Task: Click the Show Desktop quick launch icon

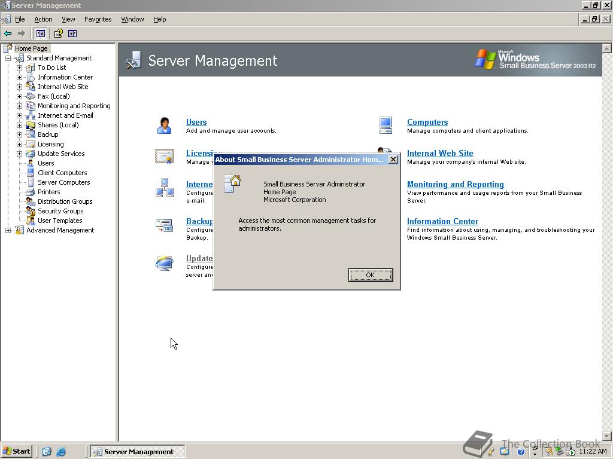Action: (47, 452)
